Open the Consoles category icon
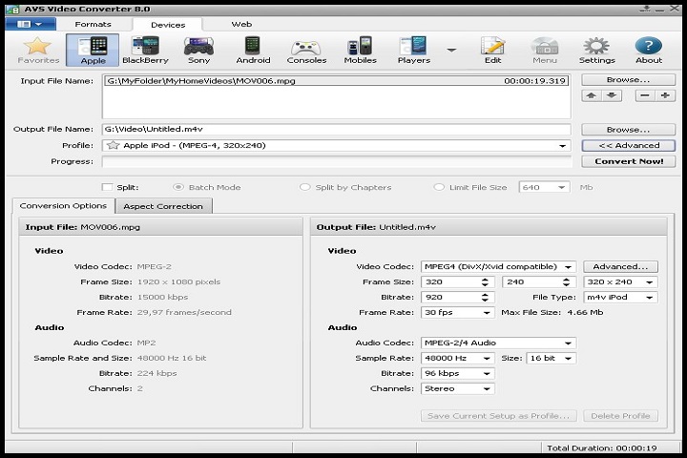Viewport: 687px width, 458px height. (306, 51)
